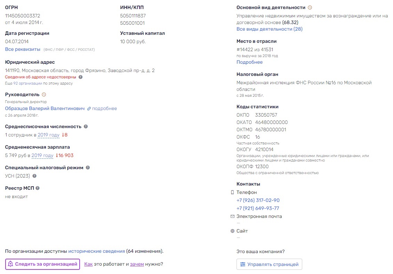
Task: Click the clock icon beside Основной вид деятельности
Action: (310, 8)
